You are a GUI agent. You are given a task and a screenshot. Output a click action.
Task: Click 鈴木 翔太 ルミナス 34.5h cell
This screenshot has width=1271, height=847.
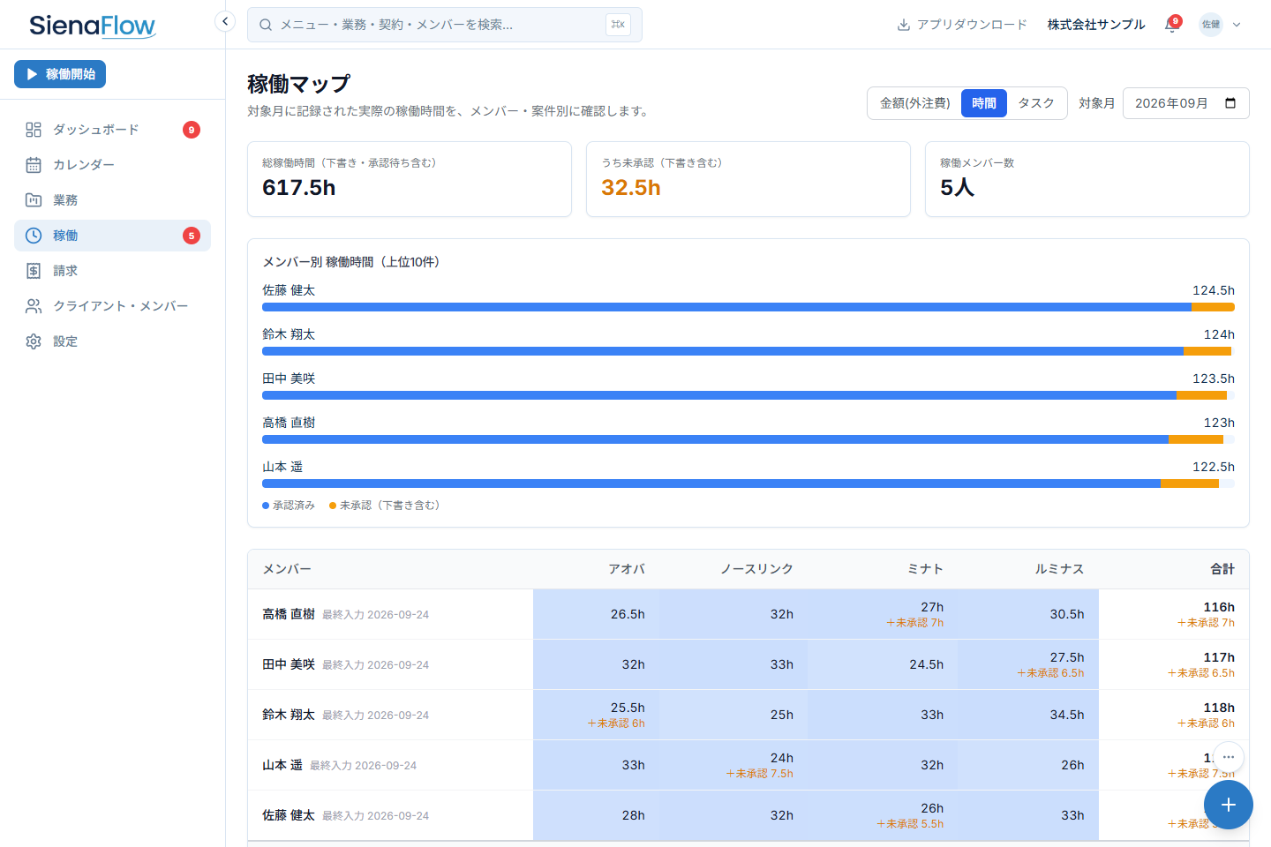1028,715
